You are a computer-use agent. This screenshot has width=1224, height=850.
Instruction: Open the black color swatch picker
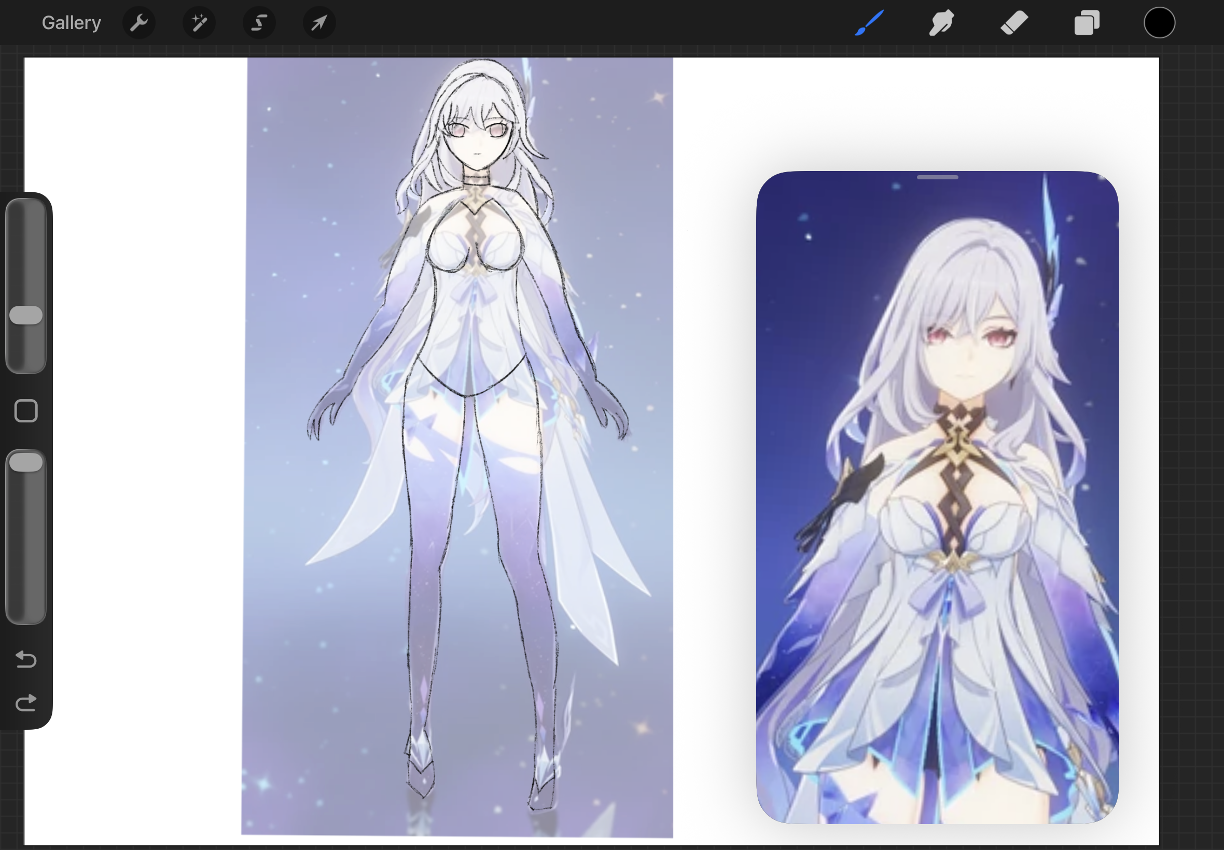pos(1159,23)
